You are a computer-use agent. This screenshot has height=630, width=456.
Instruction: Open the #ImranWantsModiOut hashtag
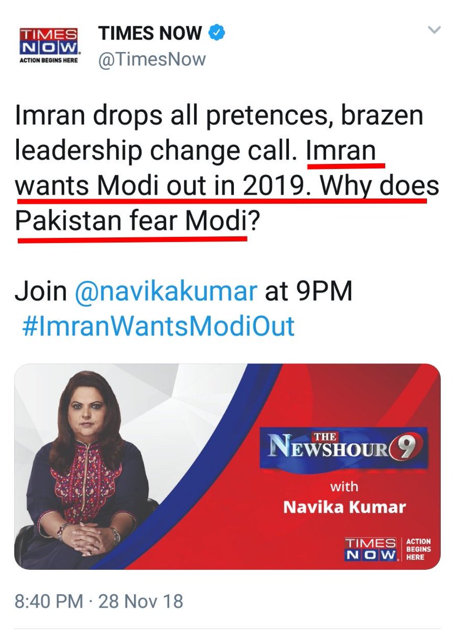(158, 327)
